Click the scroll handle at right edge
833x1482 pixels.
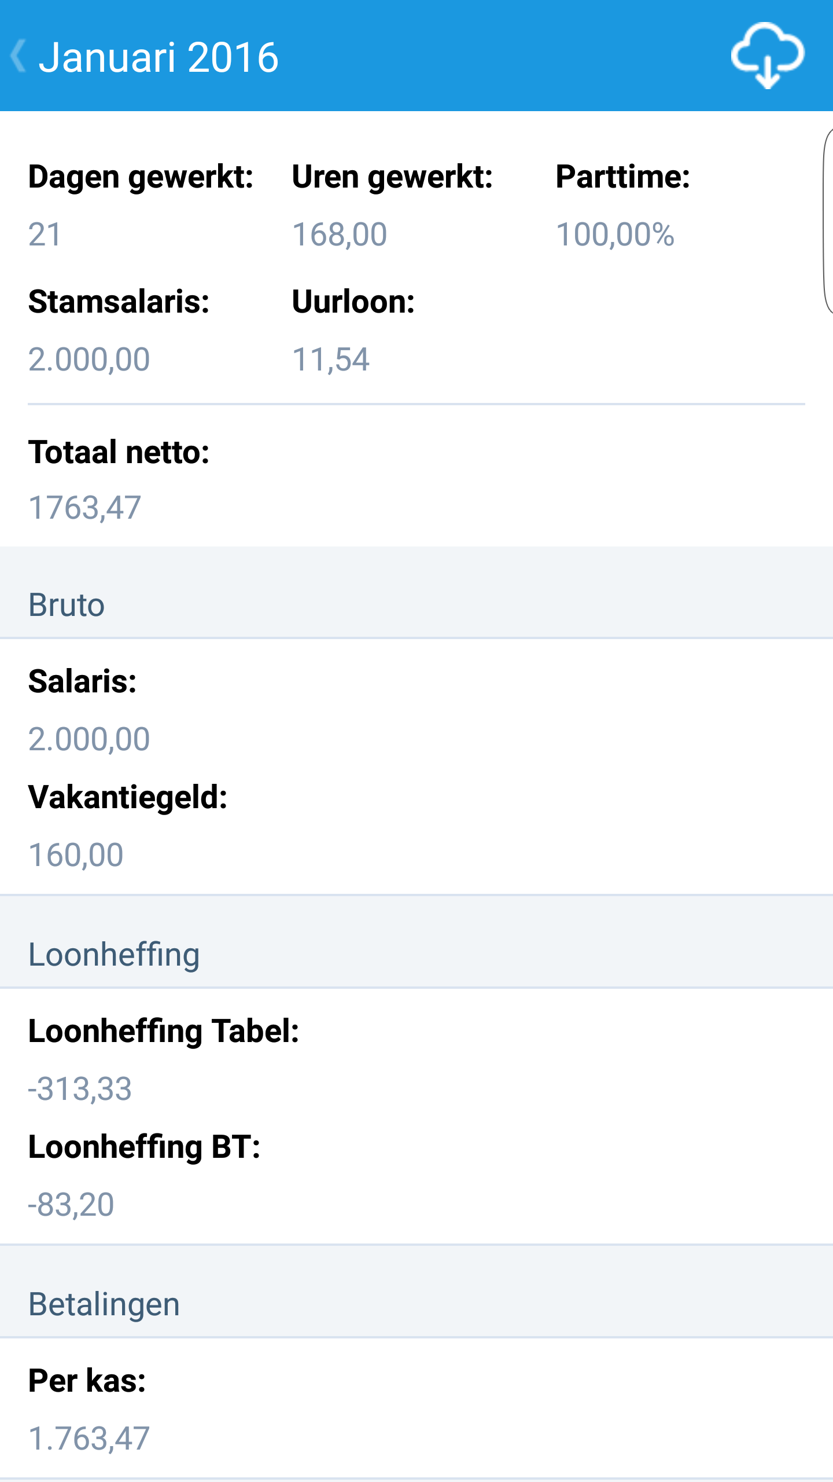tap(828, 220)
